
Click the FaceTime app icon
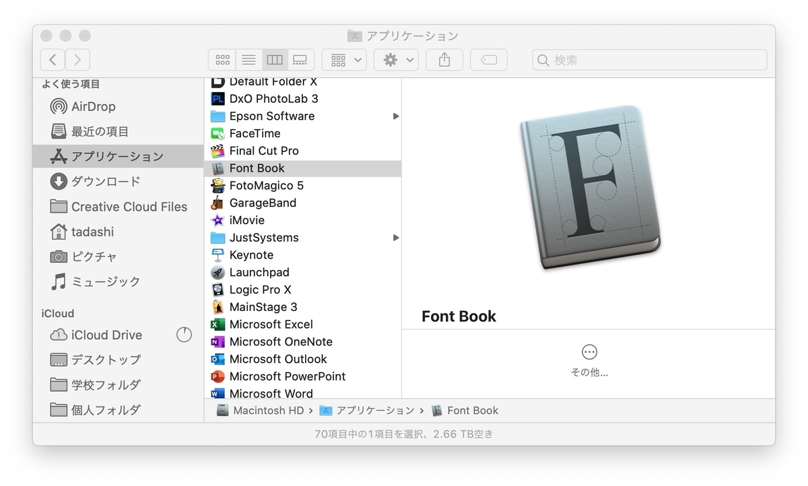tap(217, 133)
